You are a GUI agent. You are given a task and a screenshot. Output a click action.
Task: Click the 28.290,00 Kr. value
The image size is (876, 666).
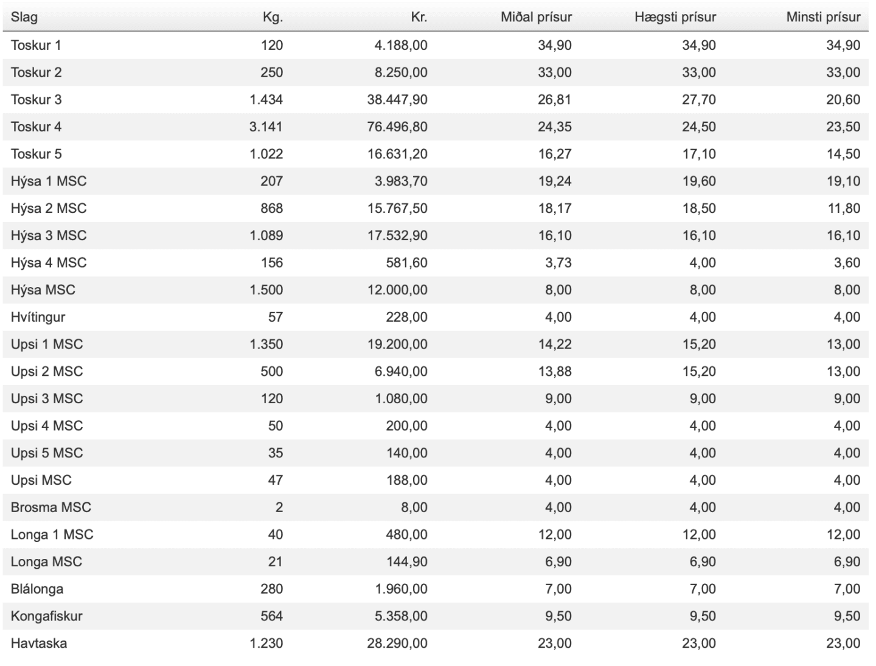pos(397,643)
